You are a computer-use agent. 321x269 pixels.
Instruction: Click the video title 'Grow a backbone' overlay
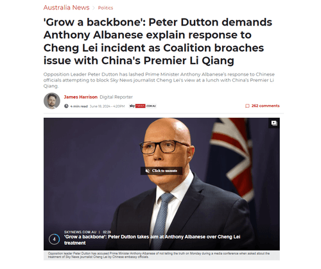click(152, 240)
